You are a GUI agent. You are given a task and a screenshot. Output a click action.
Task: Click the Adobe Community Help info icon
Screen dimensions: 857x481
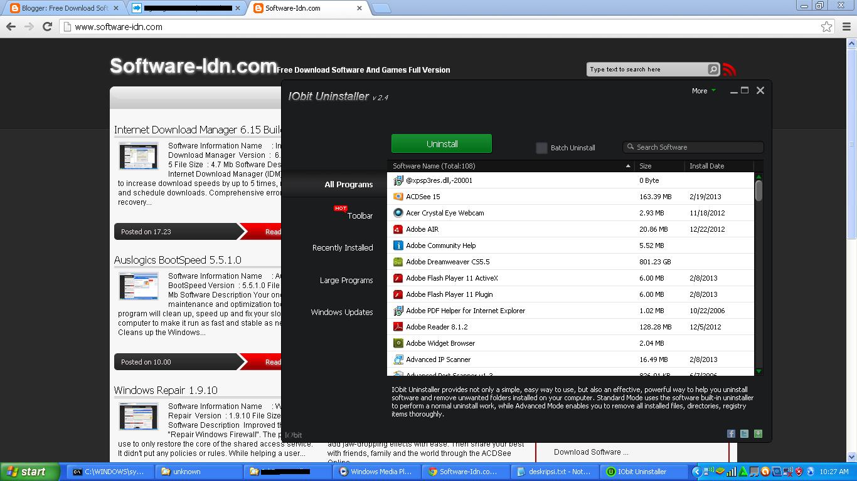[x=398, y=246]
